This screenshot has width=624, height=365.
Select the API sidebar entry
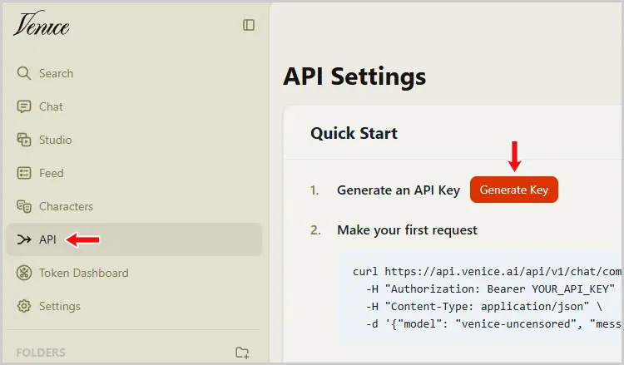click(134, 239)
